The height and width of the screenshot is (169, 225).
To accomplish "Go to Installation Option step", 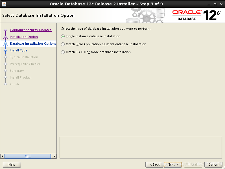I will pyautogui.click(x=24, y=37).
